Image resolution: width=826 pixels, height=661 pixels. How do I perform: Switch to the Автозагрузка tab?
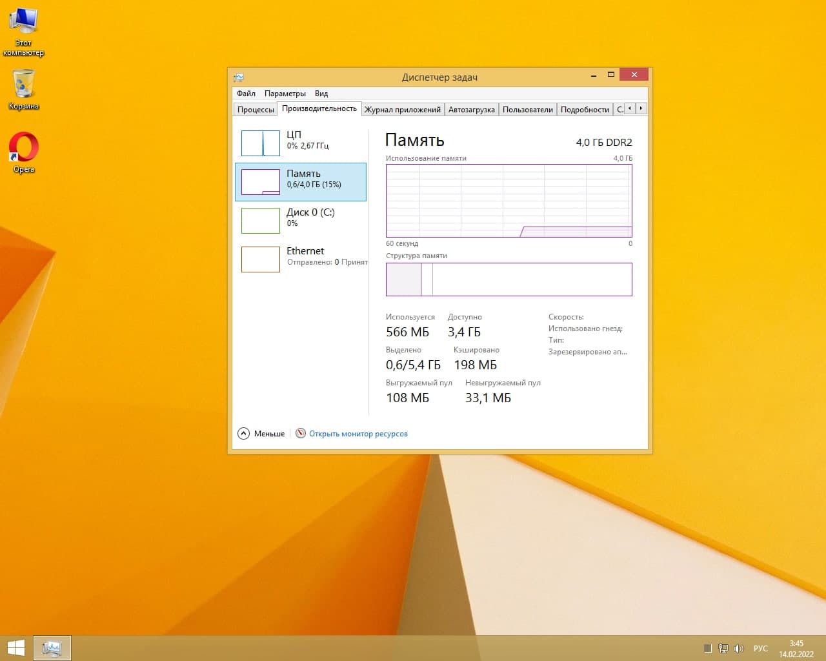point(471,110)
